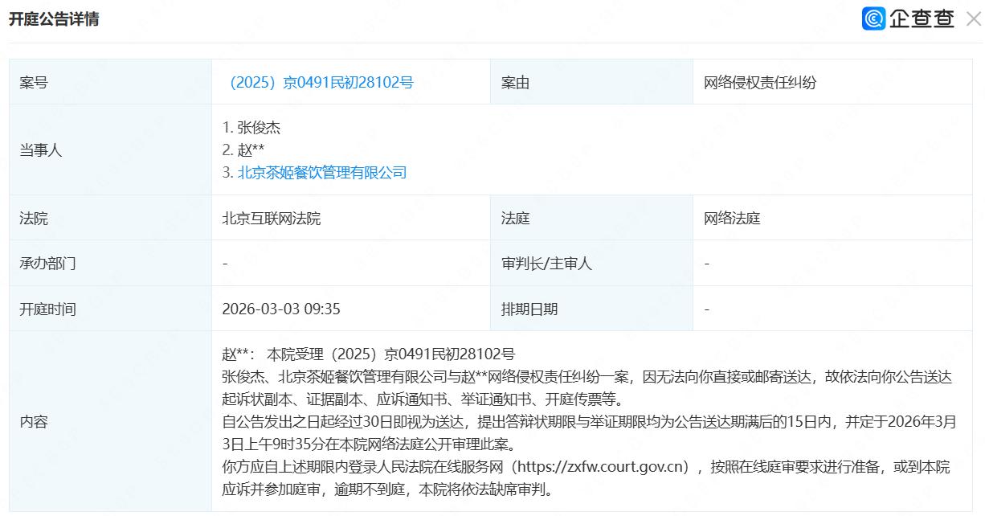
Task: Click the 当事人 row label
Action: (x=41, y=150)
